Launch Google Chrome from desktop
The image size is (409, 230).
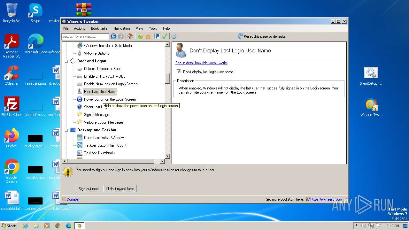click(12, 171)
